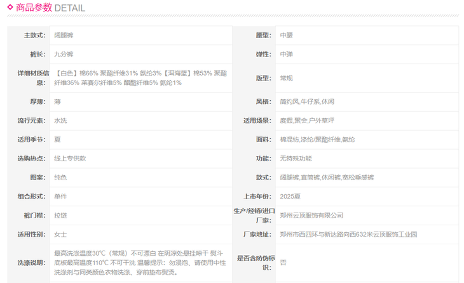Click the 否 anti-counterfeit label value
Viewport: 464px width, 283px height.
tap(283, 262)
